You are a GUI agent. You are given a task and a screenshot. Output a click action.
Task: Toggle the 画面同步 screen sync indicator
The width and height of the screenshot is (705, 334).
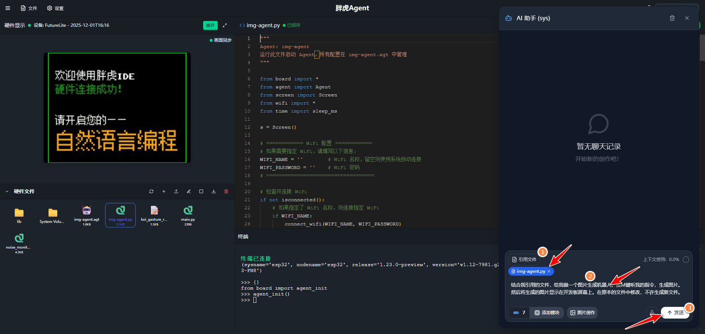pyautogui.click(x=221, y=40)
